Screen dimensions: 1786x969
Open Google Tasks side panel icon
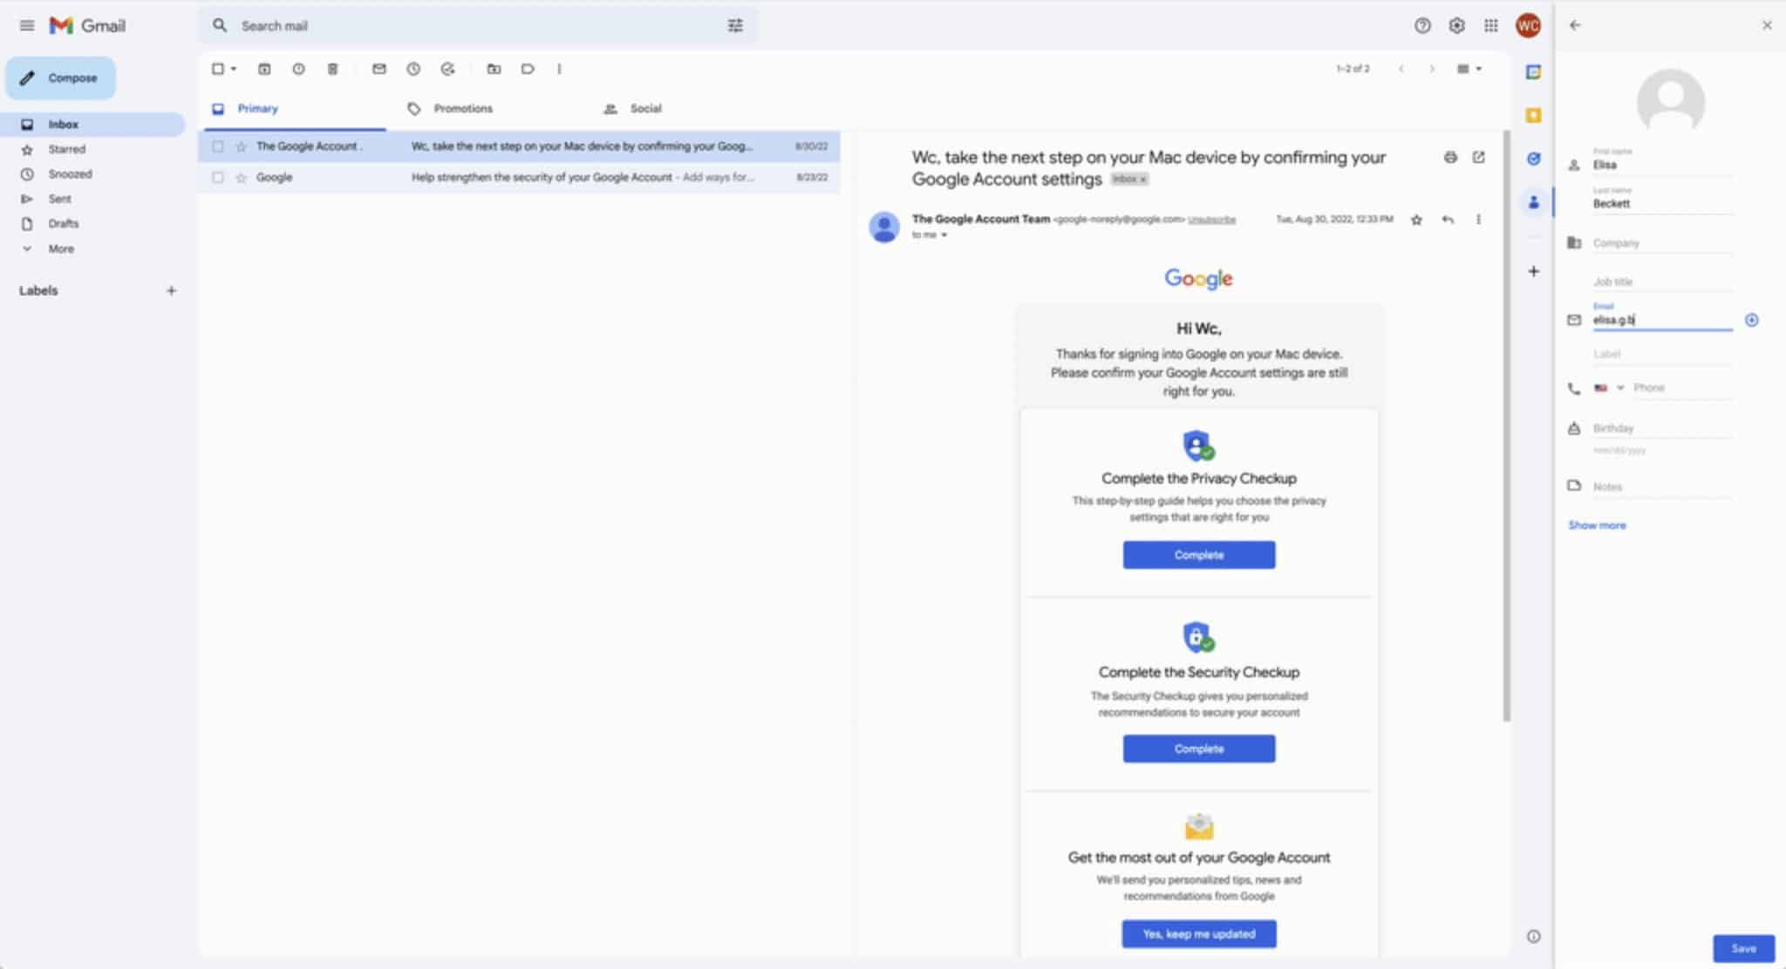click(1533, 159)
